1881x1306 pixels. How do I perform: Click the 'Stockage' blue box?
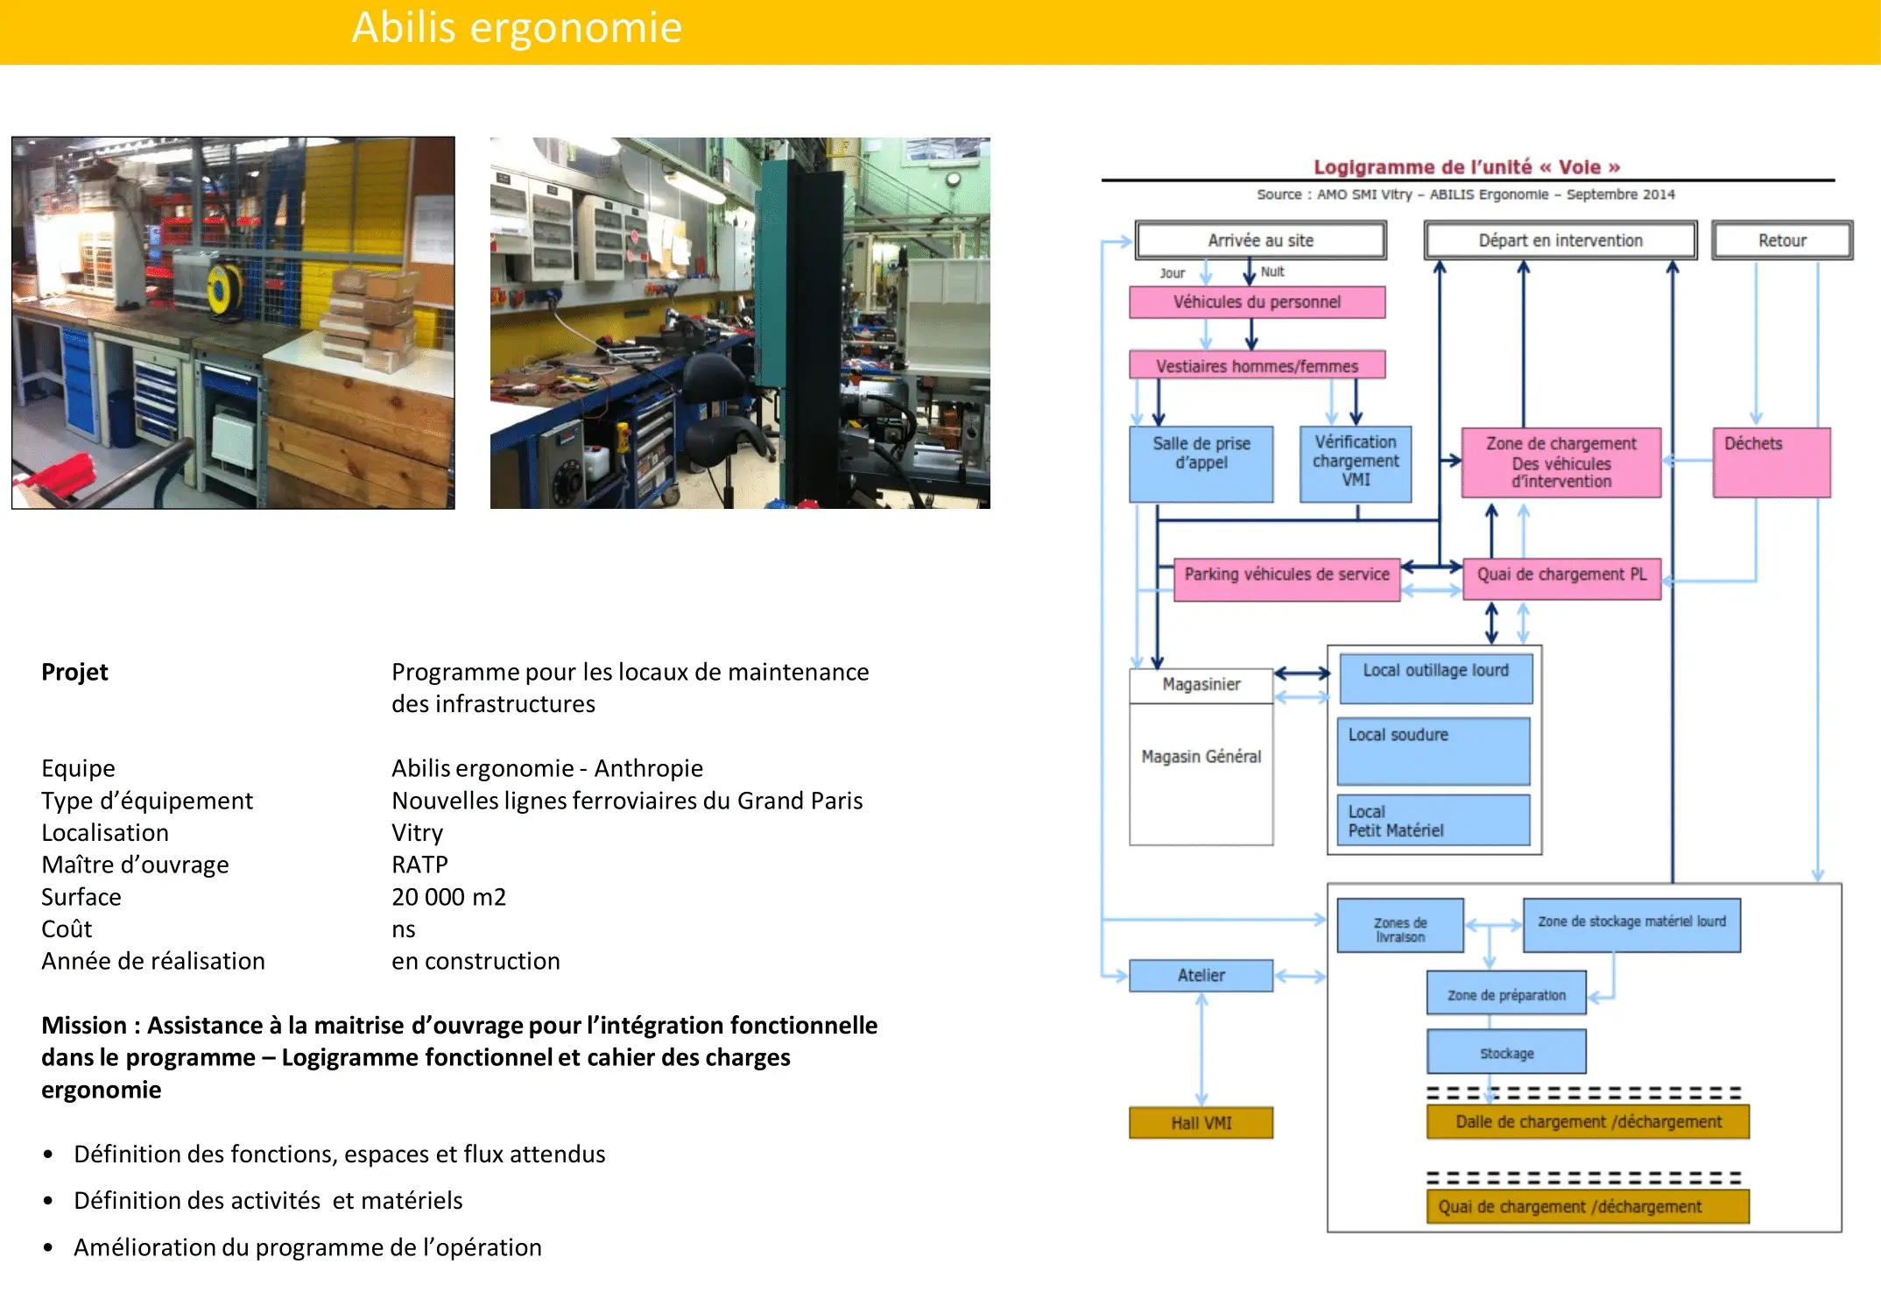pyautogui.click(x=1506, y=1051)
